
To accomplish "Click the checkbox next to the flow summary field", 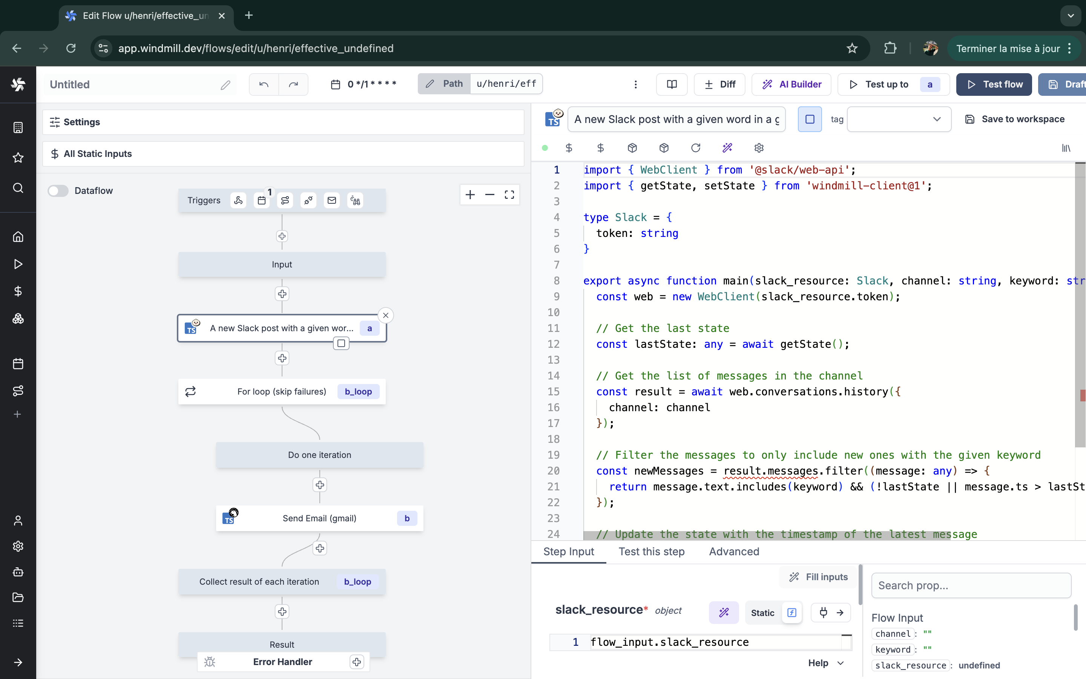I will [810, 119].
